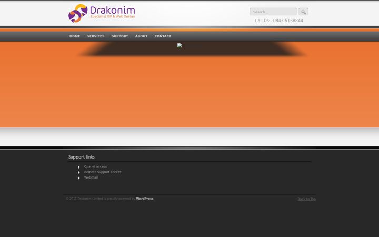Click the broken image placeholder in banner

pos(179,45)
